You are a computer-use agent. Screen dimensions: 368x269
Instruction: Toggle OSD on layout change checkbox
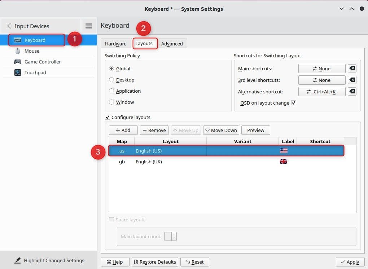pyautogui.click(x=294, y=103)
